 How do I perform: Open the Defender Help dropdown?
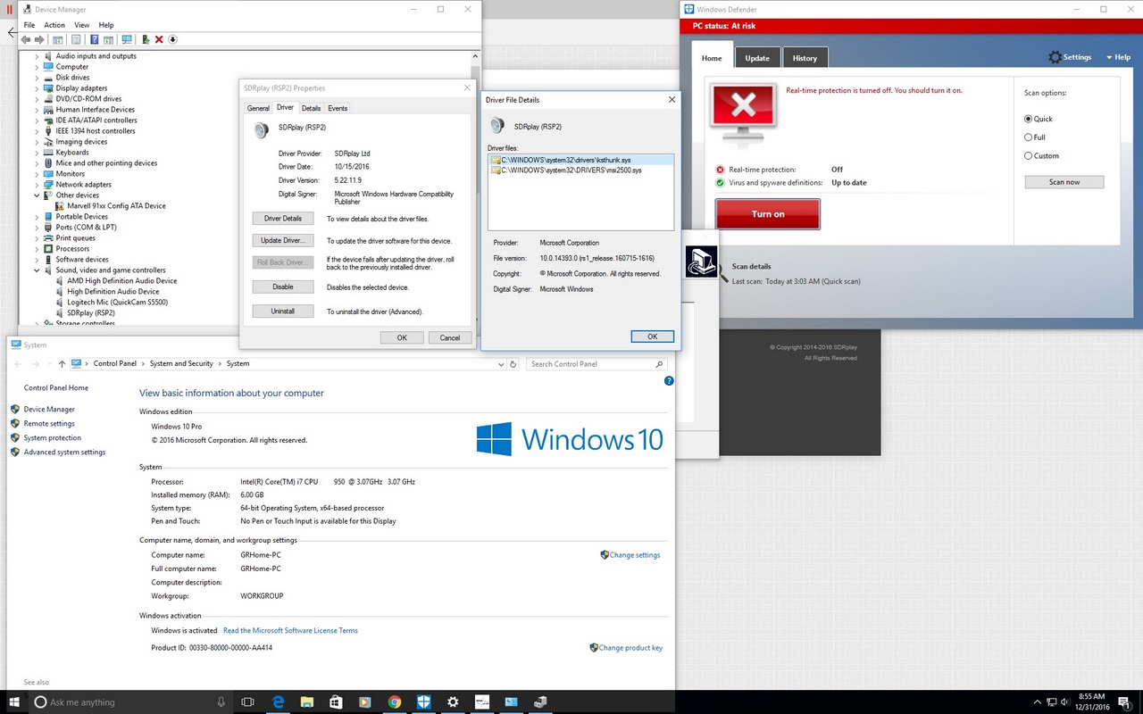[x=1119, y=57]
